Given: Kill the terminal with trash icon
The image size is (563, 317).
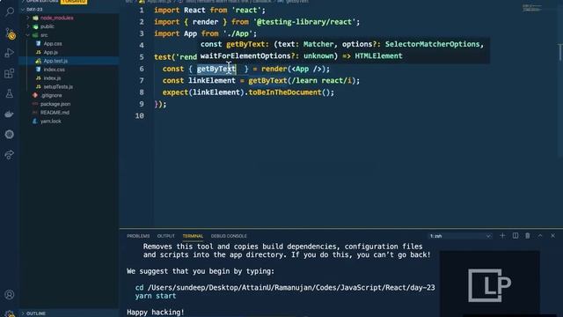Looking at the screenshot, I should pos(528,236).
